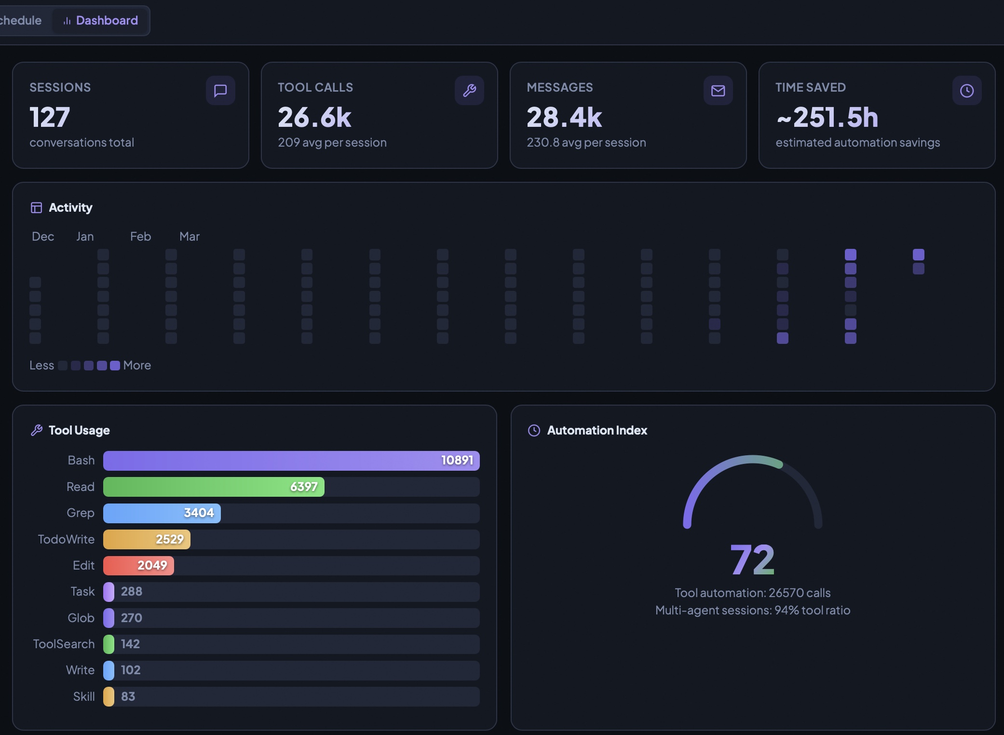Select the Read usage bar showing 6397
Image resolution: width=1004 pixels, height=735 pixels.
point(214,487)
